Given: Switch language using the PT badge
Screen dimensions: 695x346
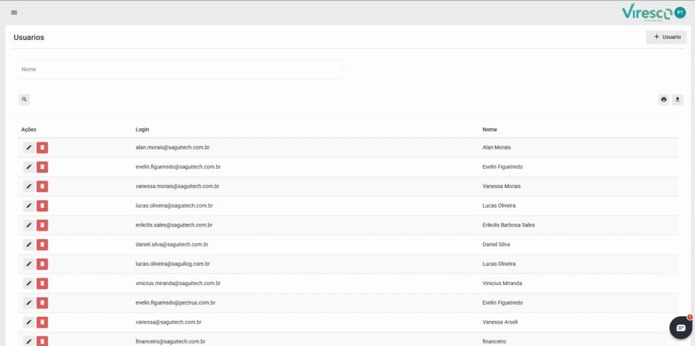Looking at the screenshot, I should [680, 12].
